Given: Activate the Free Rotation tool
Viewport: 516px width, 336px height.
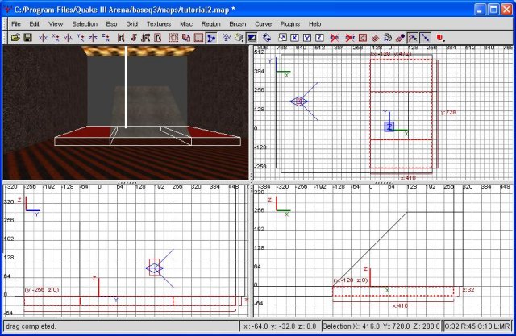Looking at the screenshot, I should pos(267,38).
